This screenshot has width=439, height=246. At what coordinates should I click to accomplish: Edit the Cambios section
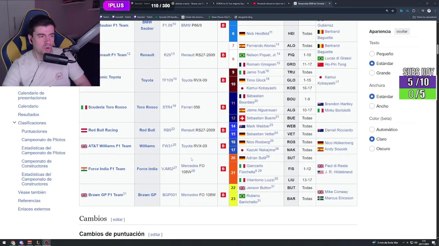point(118,220)
